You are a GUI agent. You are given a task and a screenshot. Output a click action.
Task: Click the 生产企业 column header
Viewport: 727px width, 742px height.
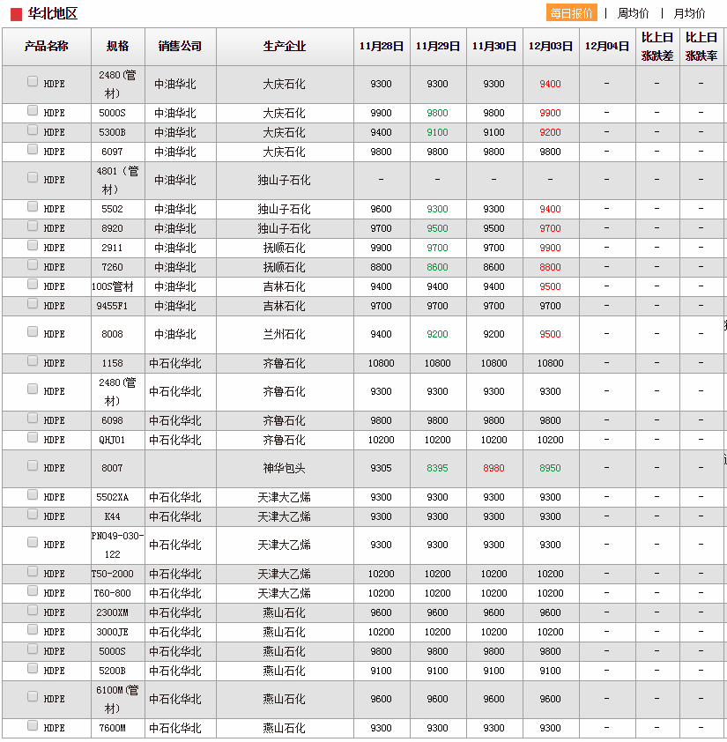point(285,47)
